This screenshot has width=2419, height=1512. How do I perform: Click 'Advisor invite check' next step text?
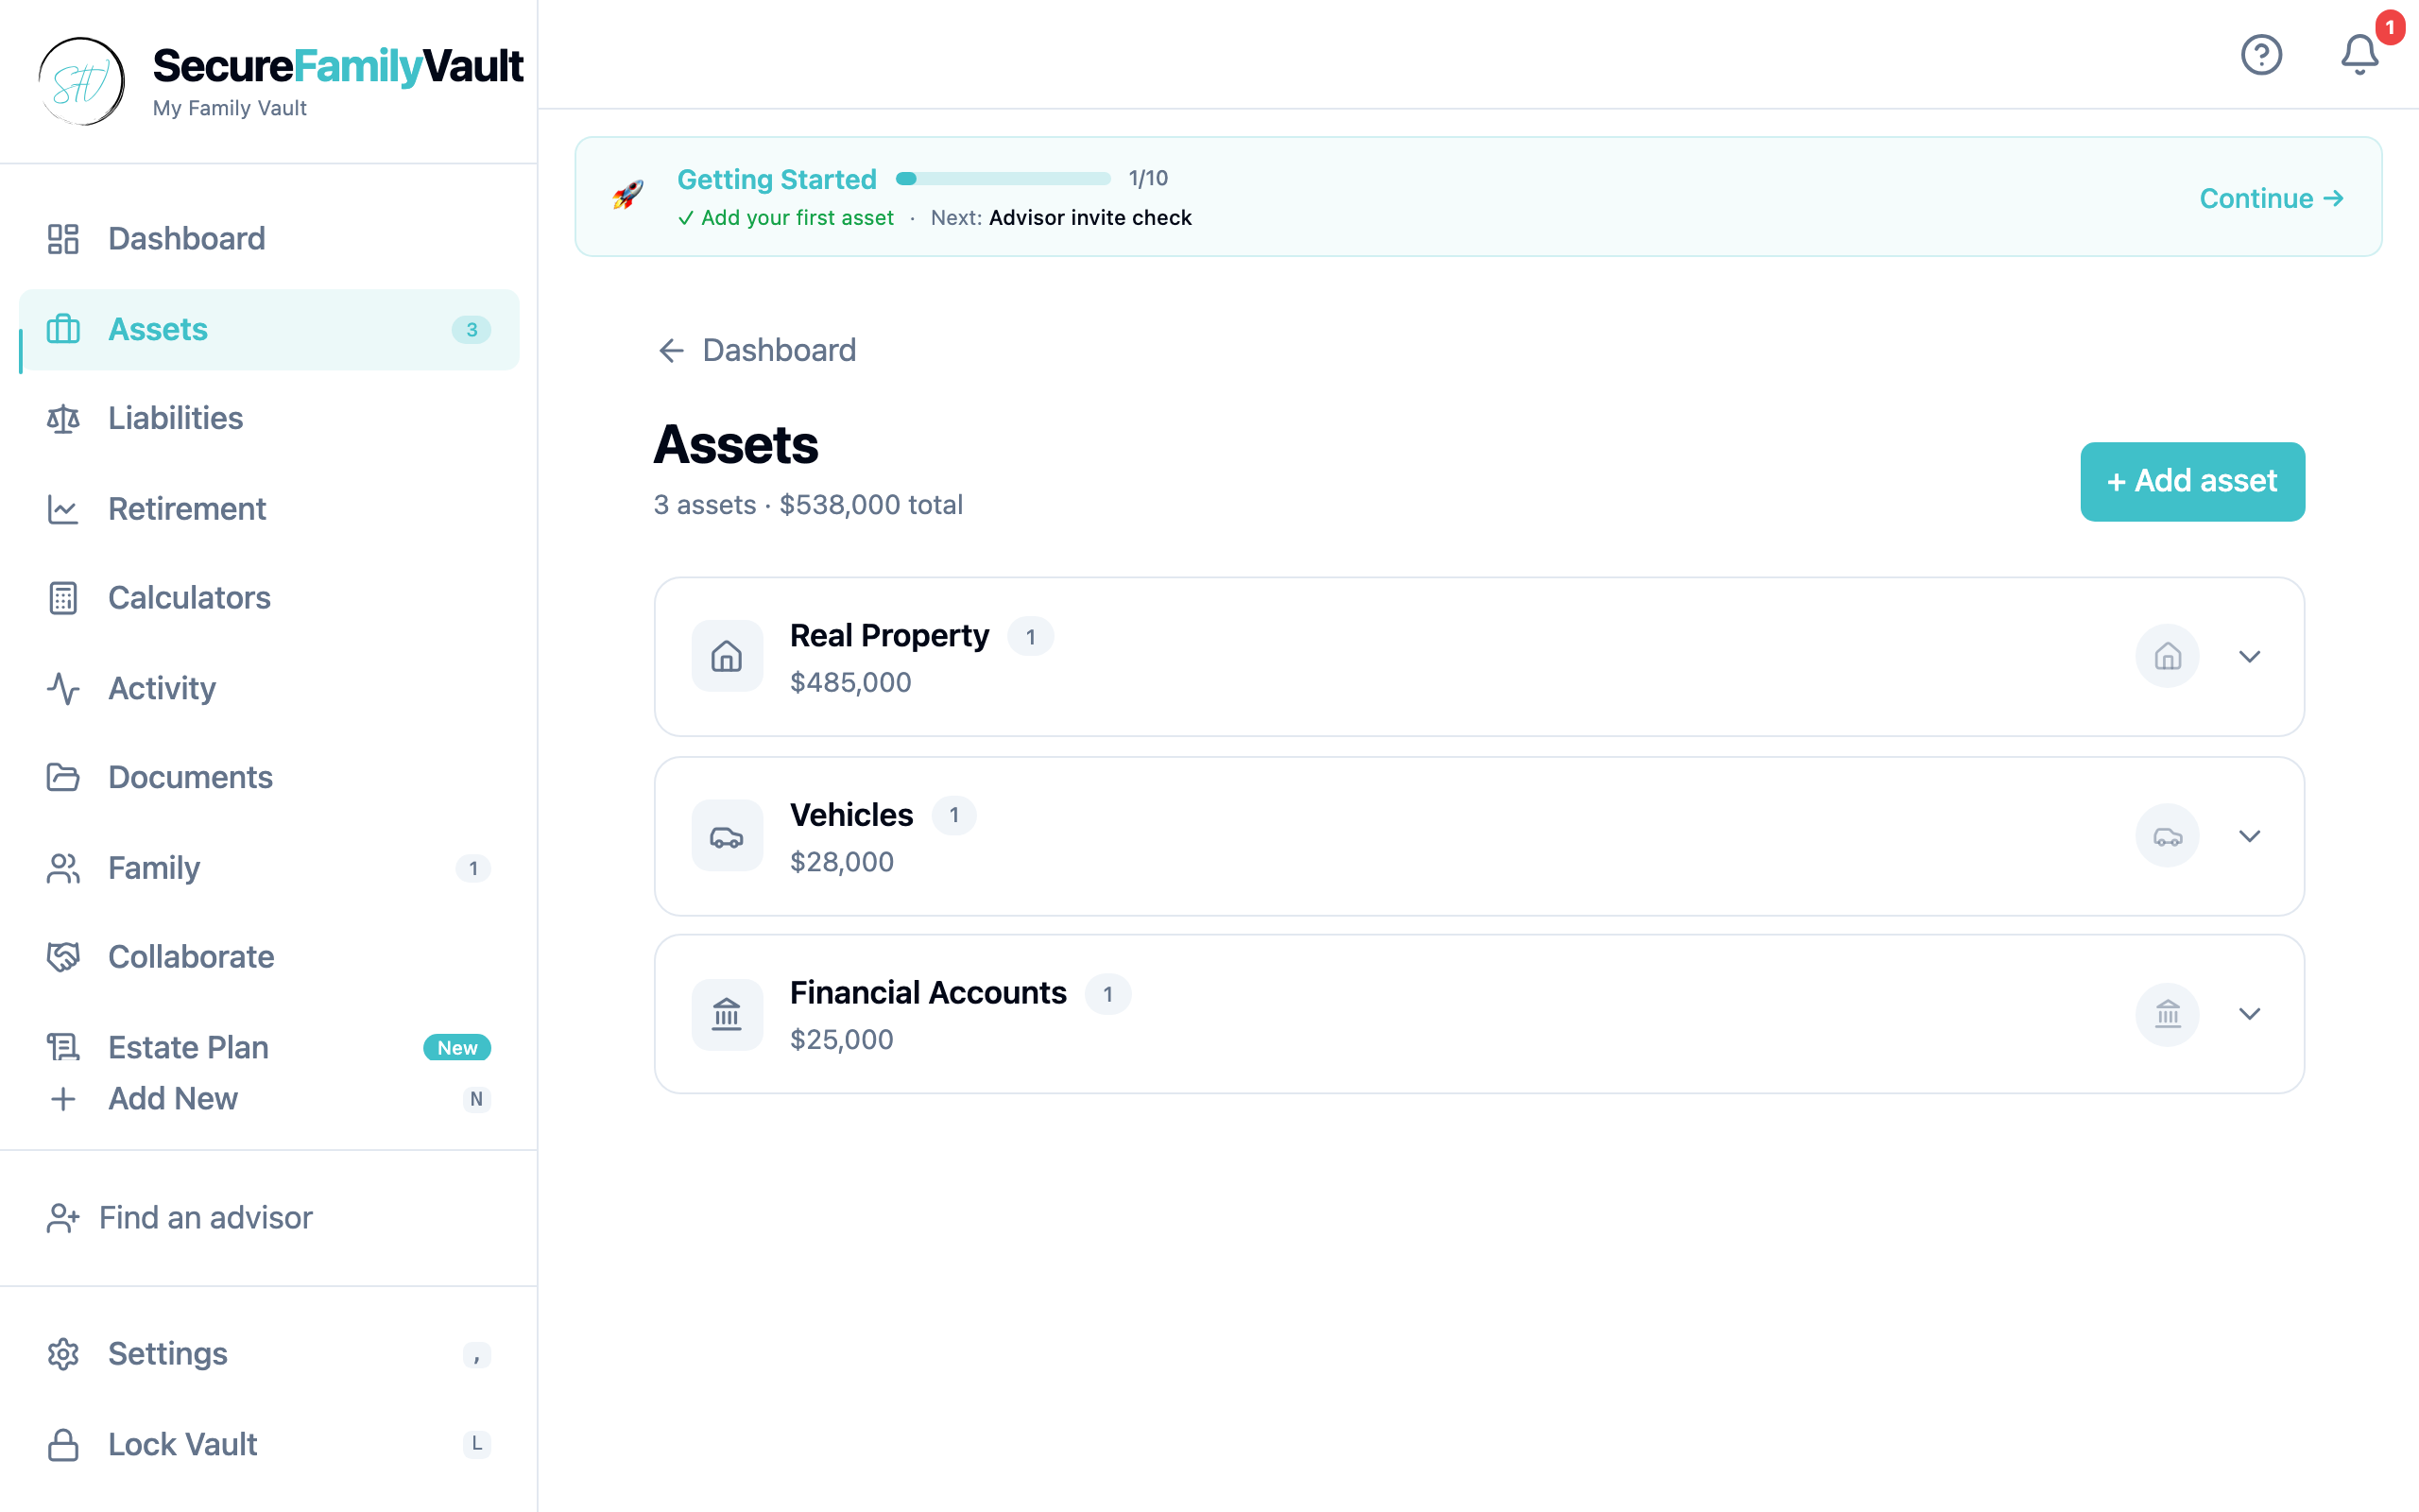(x=1089, y=218)
